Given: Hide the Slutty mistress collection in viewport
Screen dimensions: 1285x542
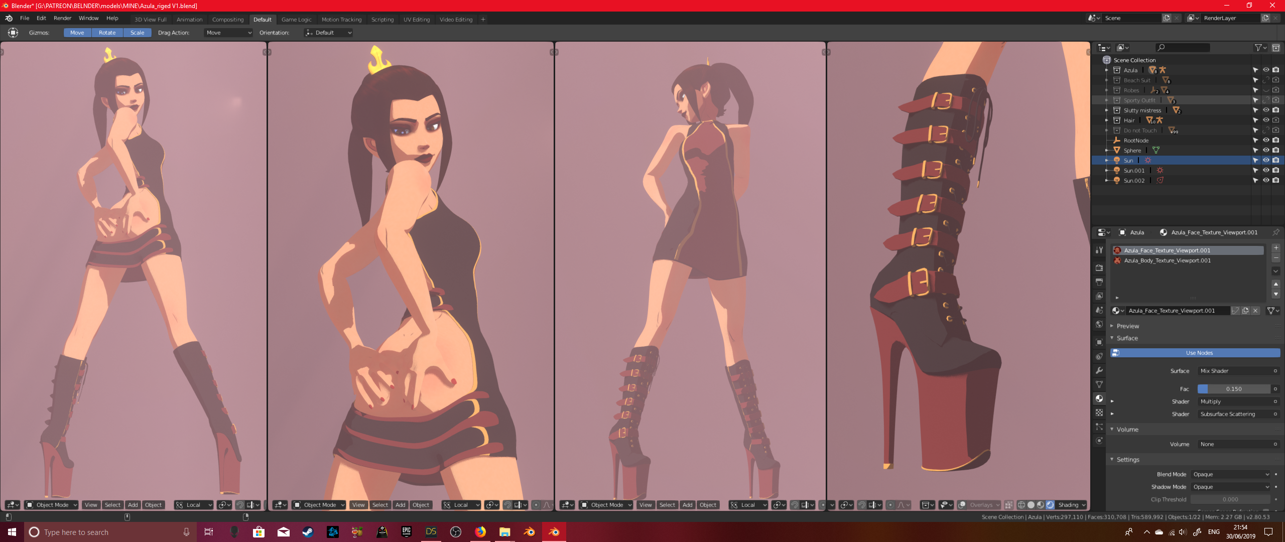Looking at the screenshot, I should (1266, 110).
